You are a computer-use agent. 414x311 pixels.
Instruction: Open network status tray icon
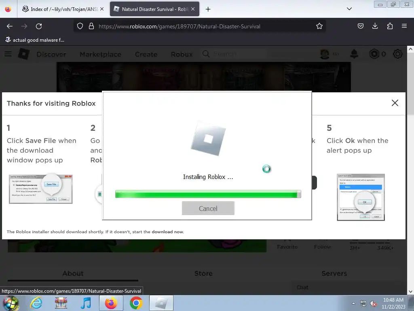[x=363, y=303]
